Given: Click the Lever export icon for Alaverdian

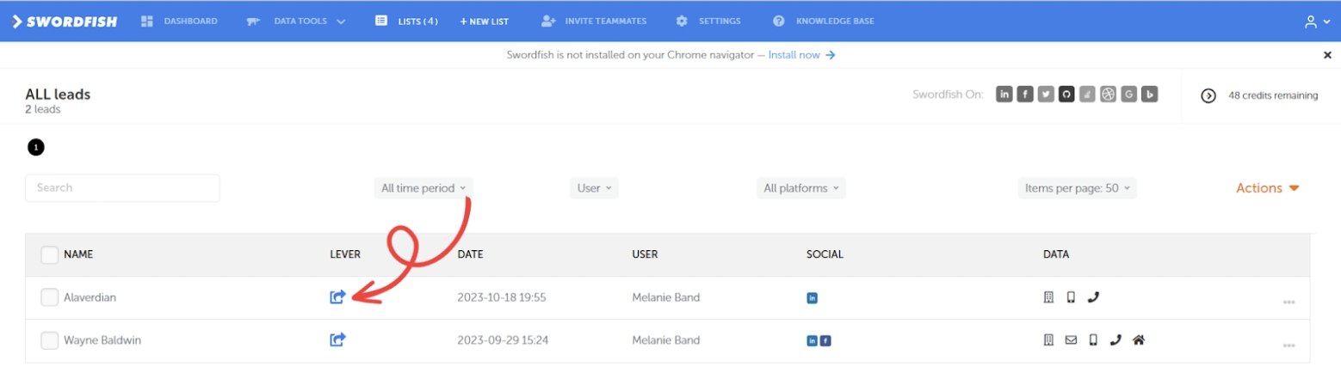Looking at the screenshot, I should pos(337,297).
